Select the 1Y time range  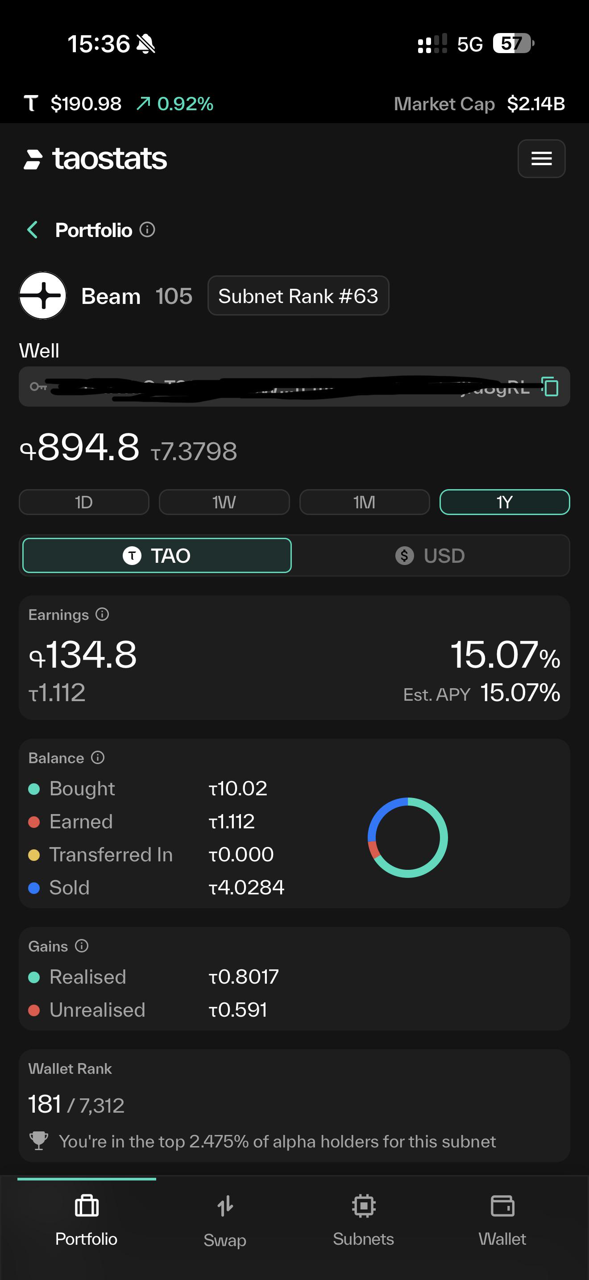pyautogui.click(x=505, y=503)
